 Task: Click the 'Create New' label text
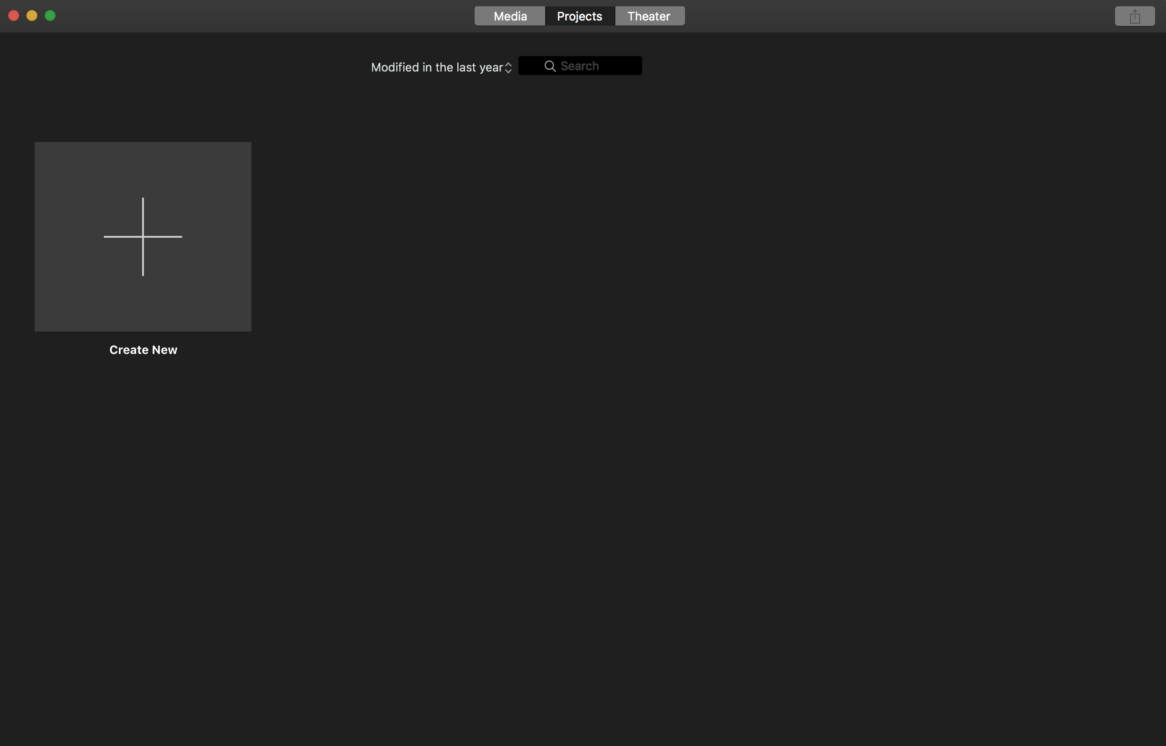pyautogui.click(x=143, y=350)
